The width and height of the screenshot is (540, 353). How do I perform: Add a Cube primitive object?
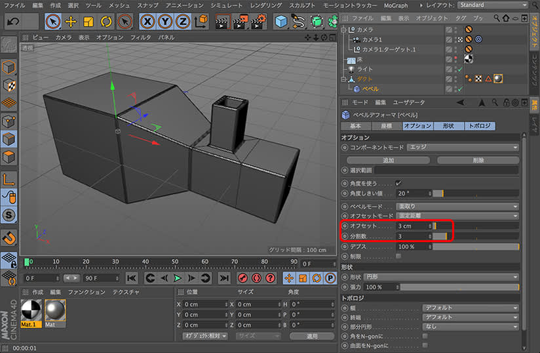click(281, 22)
